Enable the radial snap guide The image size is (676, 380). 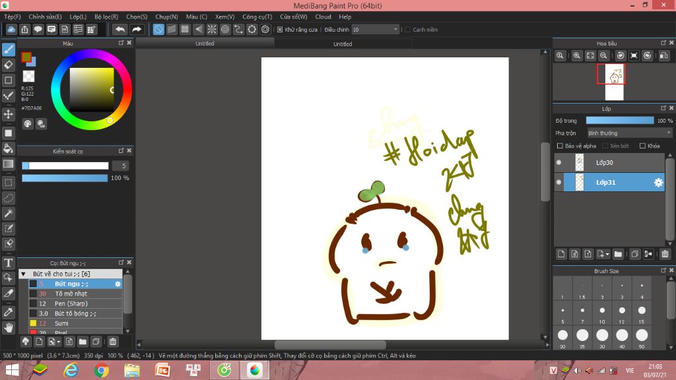(212, 29)
